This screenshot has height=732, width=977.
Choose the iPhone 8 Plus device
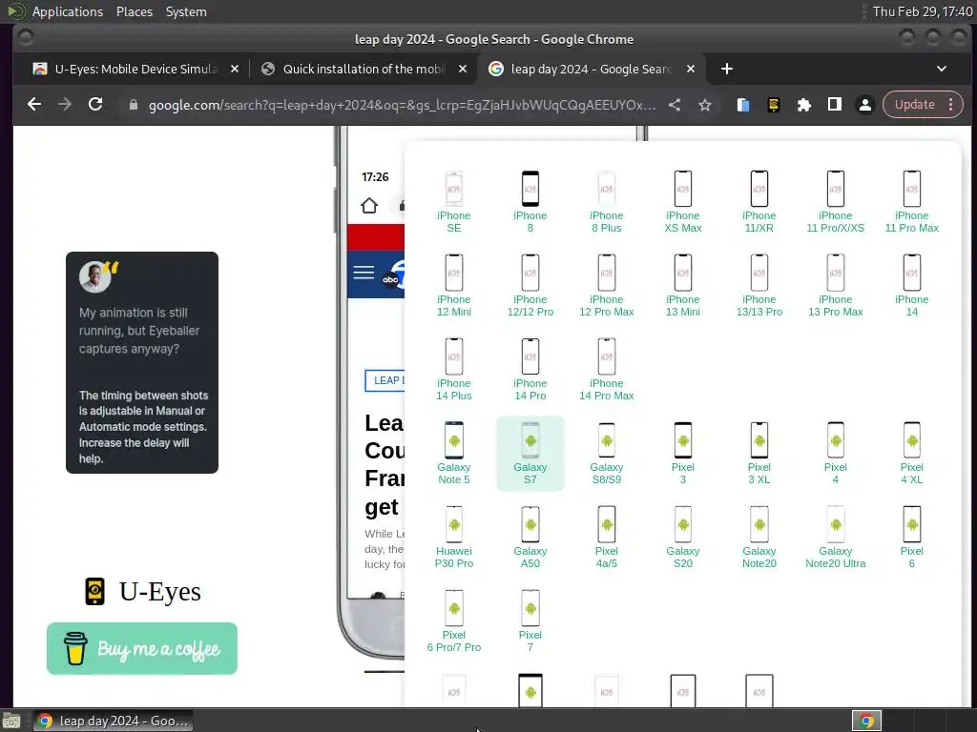pyautogui.click(x=606, y=202)
